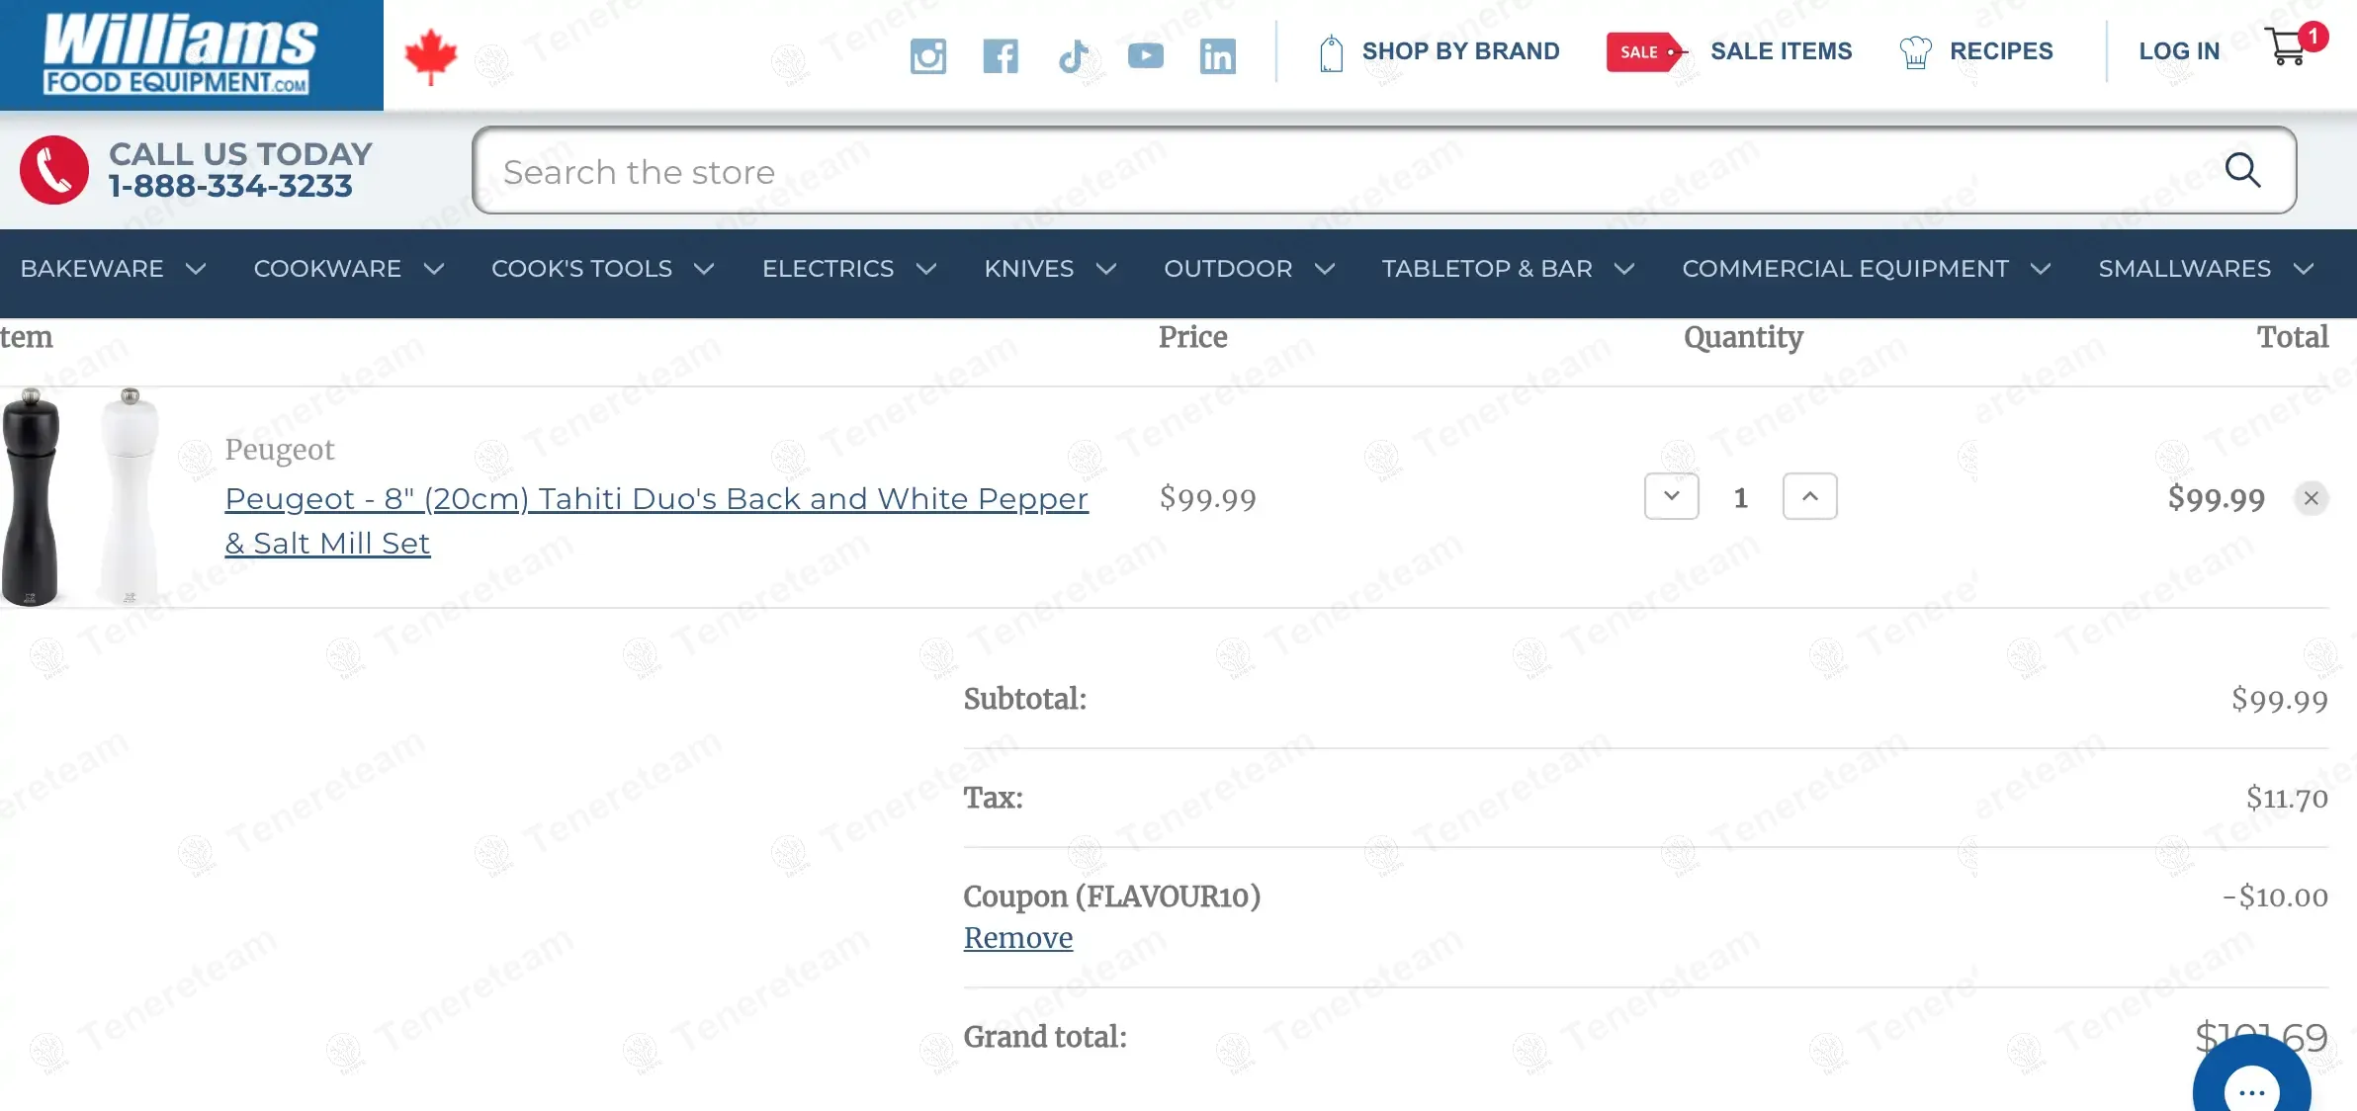Expand the Knives menu chevron
2357x1111 pixels.
point(1106,269)
